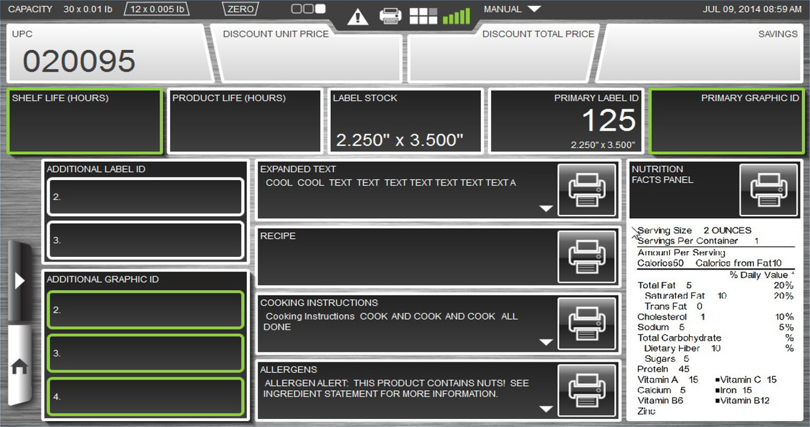Click the Primary Label ID 125 panel

click(x=566, y=121)
